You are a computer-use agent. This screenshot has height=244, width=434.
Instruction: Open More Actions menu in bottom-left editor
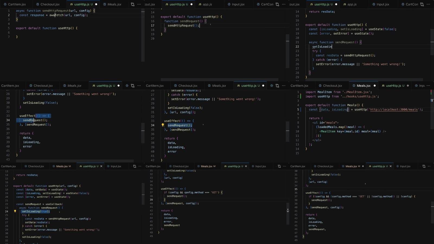(140, 166)
